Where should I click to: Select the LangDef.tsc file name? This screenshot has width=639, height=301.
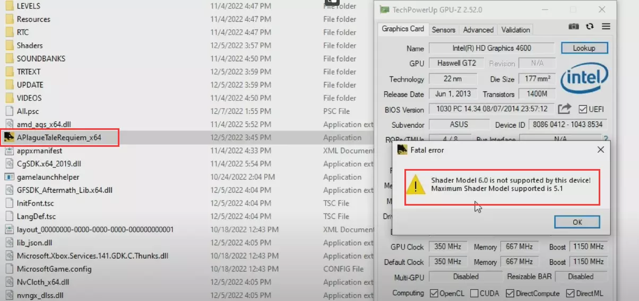pyautogui.click(x=36, y=216)
